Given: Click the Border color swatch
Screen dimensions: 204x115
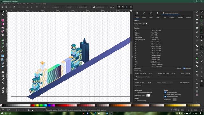Looking at the screenshot, I should click(175, 100).
